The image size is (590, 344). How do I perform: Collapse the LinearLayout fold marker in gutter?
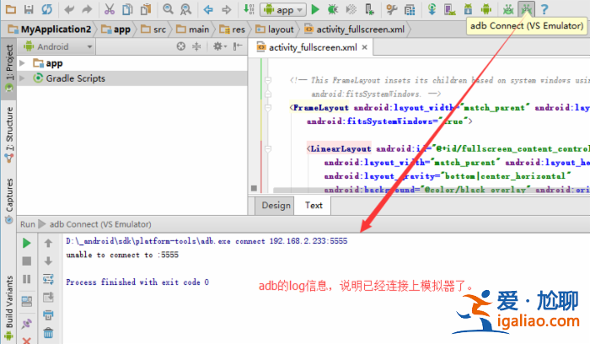tap(268, 149)
